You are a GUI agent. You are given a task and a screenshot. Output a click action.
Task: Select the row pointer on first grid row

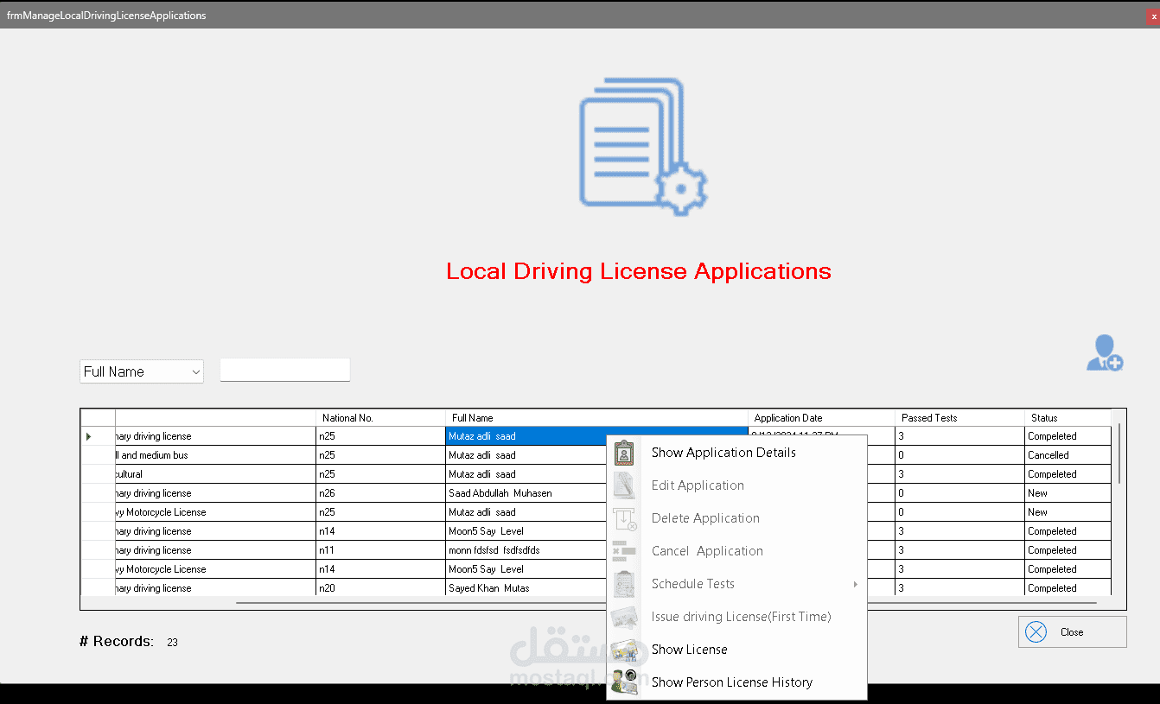[89, 436]
